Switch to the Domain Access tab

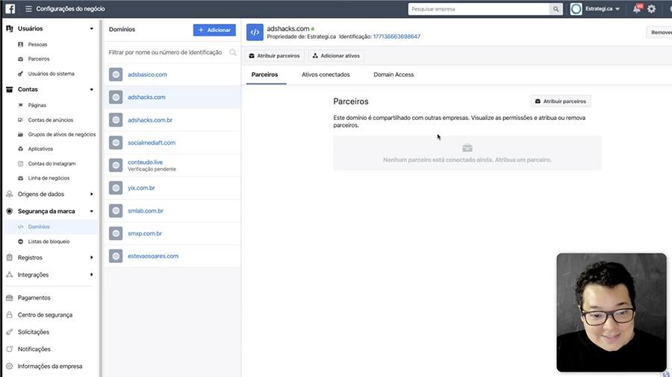[x=393, y=75]
